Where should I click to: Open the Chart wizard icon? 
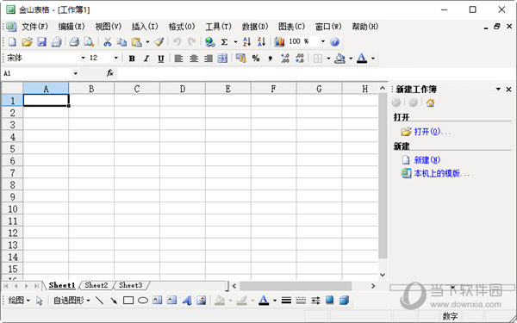pyautogui.click(x=279, y=42)
